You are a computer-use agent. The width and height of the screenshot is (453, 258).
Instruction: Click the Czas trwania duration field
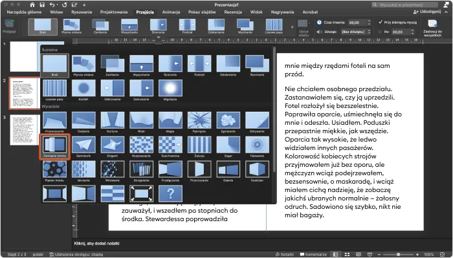click(x=357, y=22)
